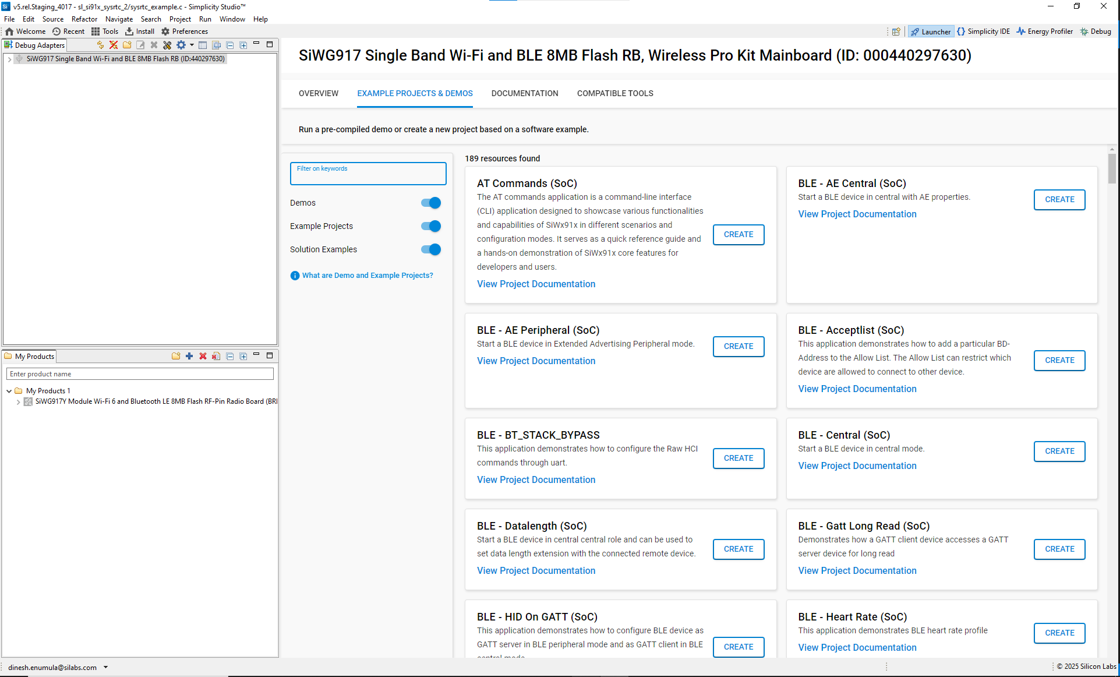Viewport: 1120px width, 677px height.
Task: Switch to the Debug perspective
Action: pyautogui.click(x=1096, y=31)
